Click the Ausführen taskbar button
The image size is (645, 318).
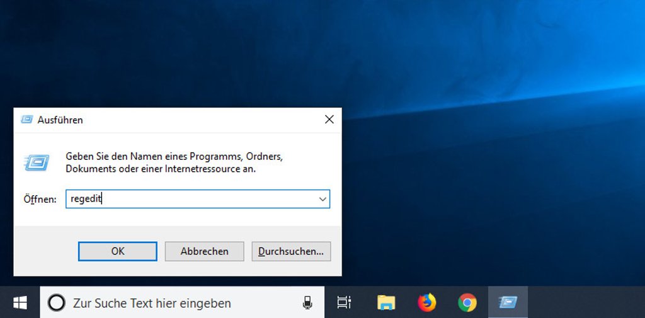[508, 303]
